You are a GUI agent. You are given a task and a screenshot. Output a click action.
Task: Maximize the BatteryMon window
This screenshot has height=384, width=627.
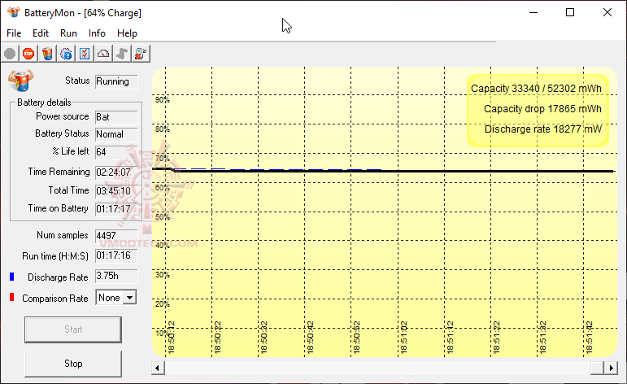click(570, 12)
